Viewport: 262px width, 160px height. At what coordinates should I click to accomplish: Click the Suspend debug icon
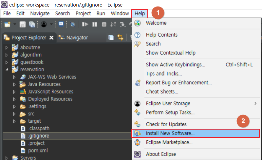point(95,25)
